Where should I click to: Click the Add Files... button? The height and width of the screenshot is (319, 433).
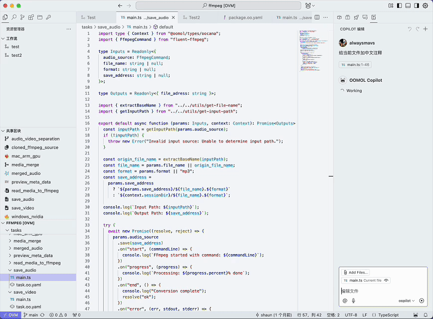coord(355,272)
